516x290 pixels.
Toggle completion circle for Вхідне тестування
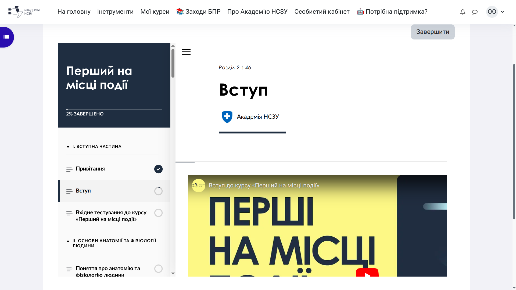tap(158, 213)
